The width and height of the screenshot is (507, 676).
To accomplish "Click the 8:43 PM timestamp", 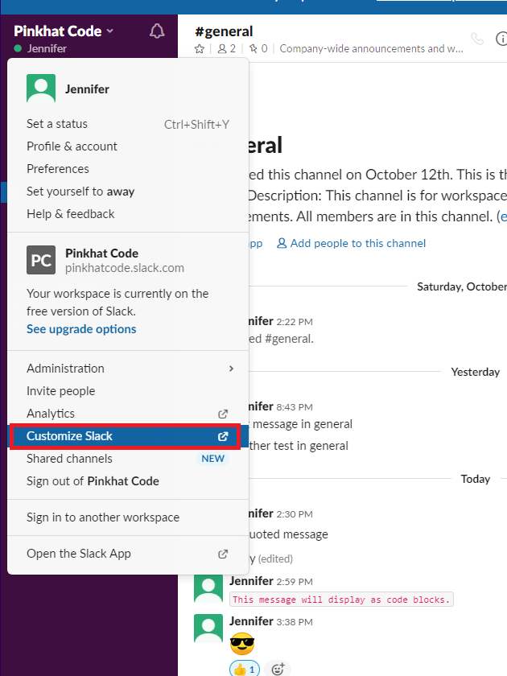I will tap(295, 407).
